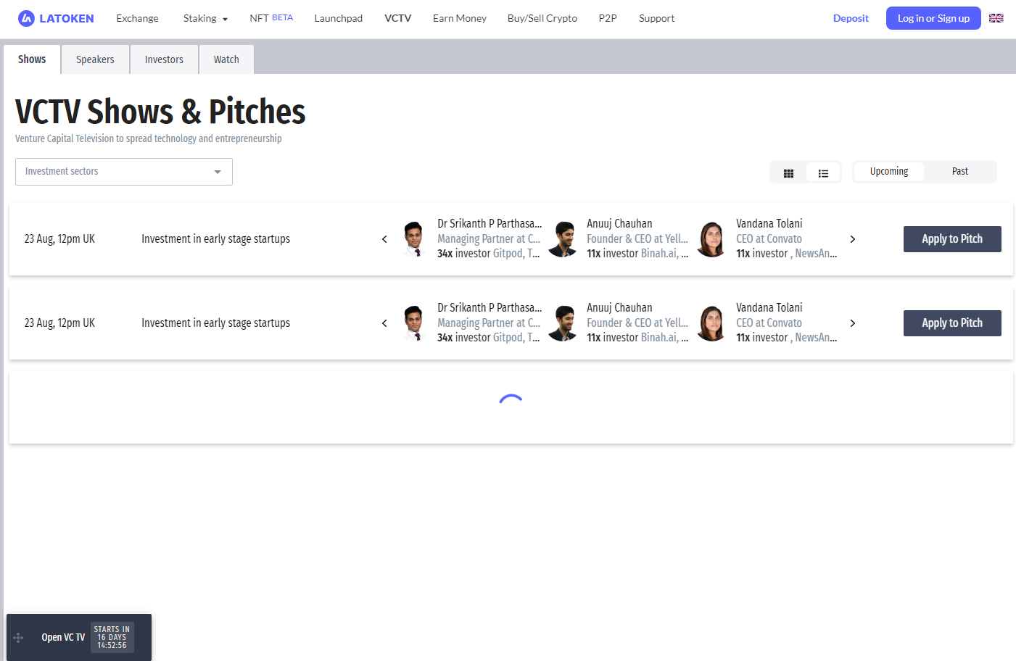
Task: Click Founder & CEO at Yell... in second row
Action: (637, 323)
